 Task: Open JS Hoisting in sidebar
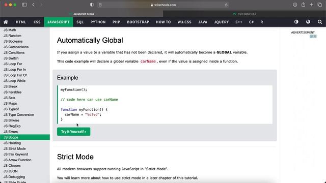coord(25,143)
